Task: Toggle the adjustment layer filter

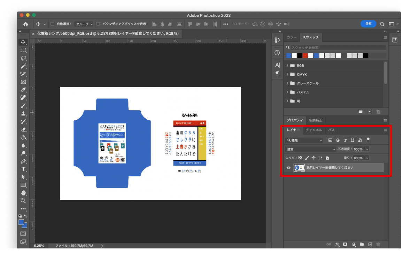Action: pyautogui.click(x=338, y=140)
